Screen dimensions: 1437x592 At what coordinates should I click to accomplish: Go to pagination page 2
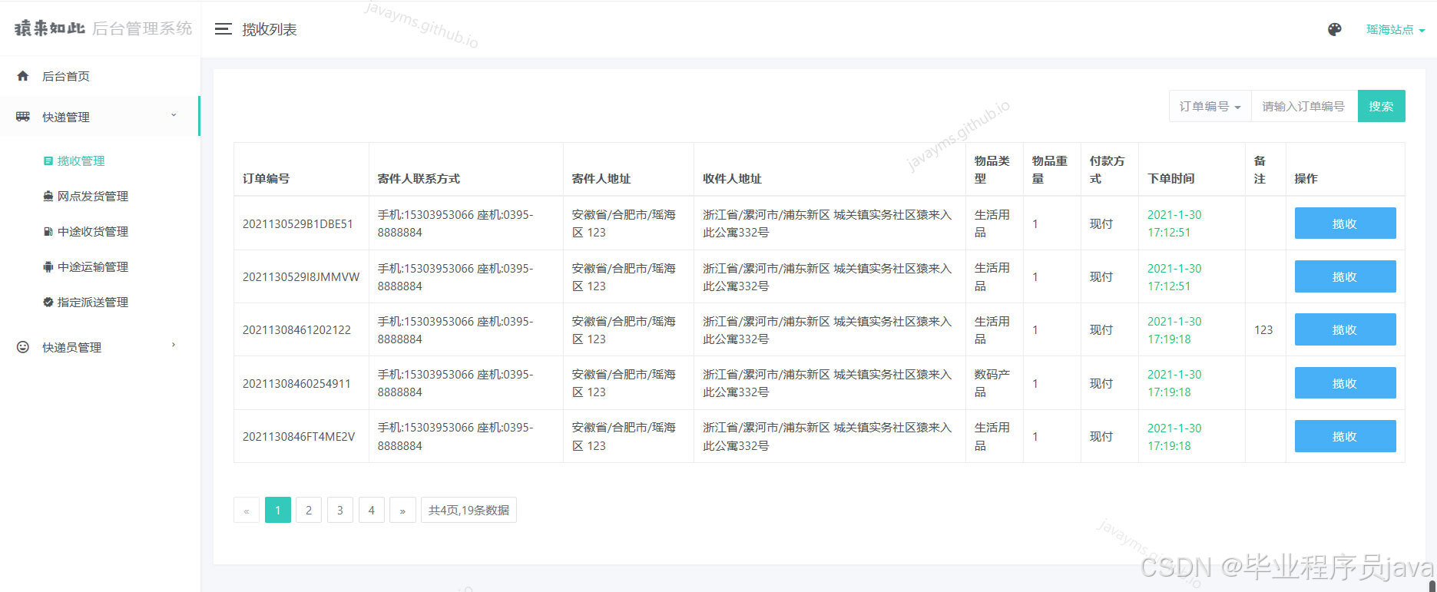click(309, 510)
